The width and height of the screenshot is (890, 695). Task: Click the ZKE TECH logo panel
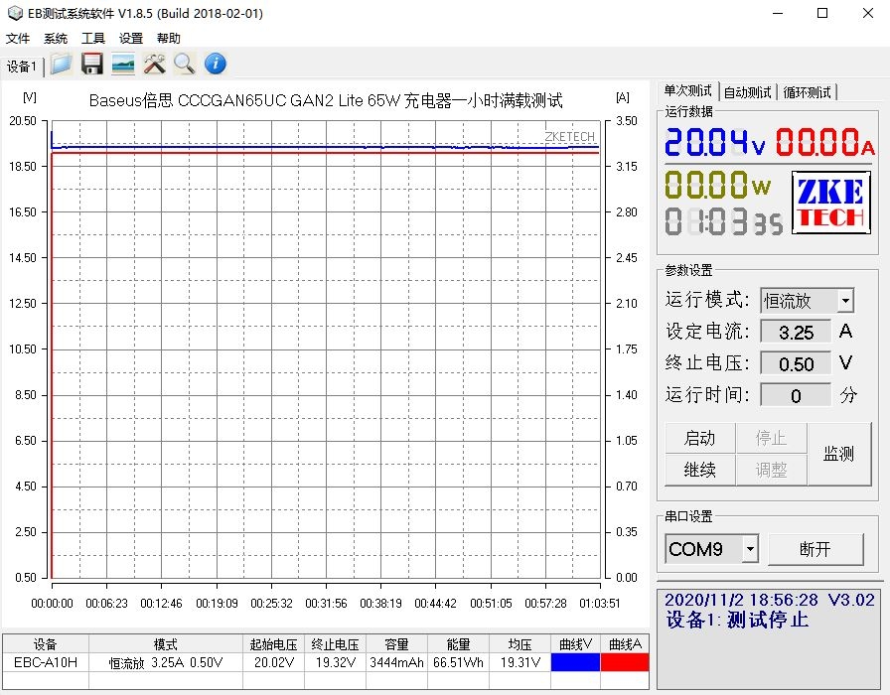(829, 203)
